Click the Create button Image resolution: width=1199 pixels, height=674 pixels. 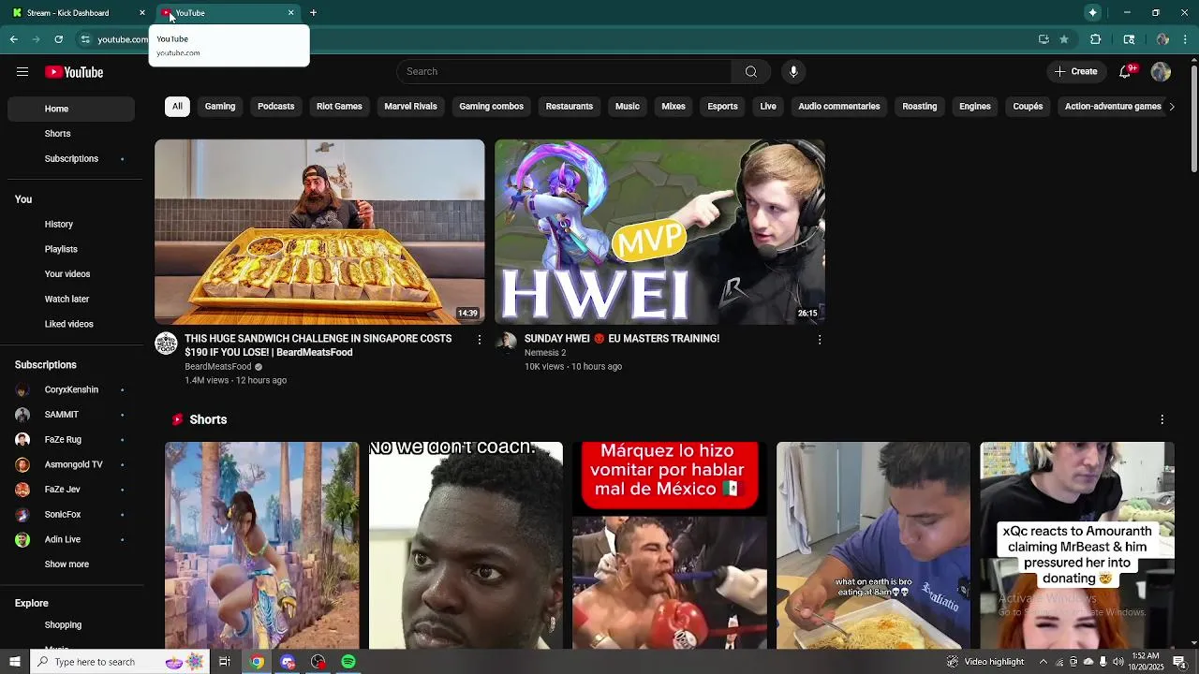[x=1075, y=72]
